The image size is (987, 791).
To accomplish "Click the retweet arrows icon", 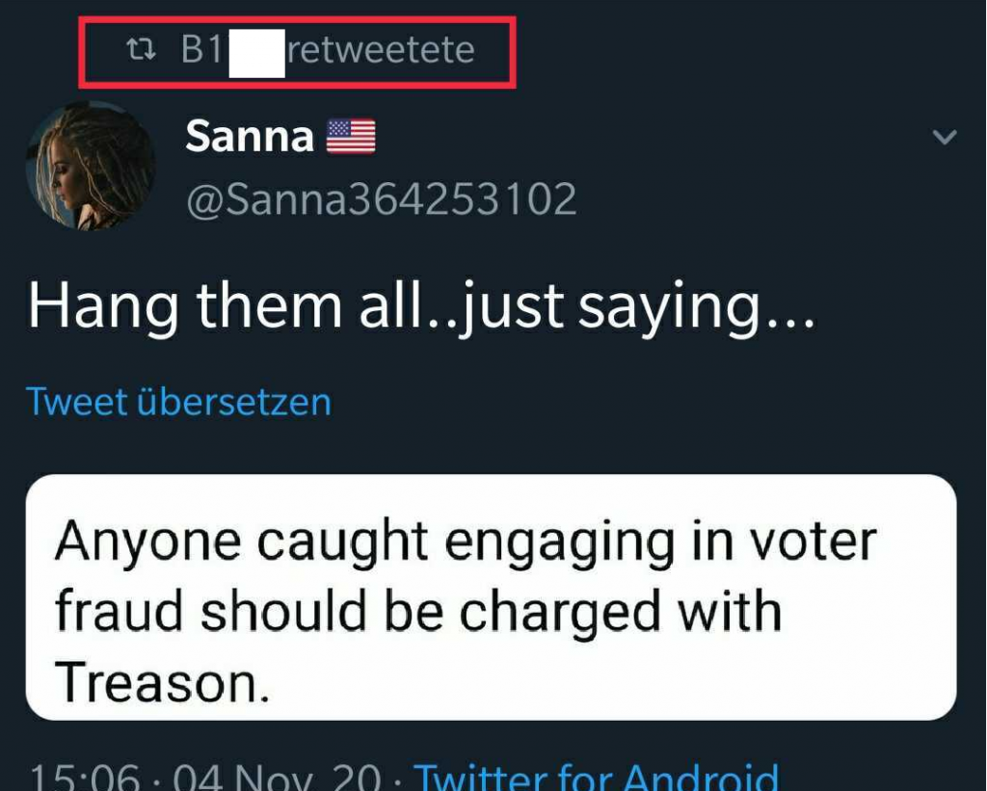I will (x=144, y=50).
